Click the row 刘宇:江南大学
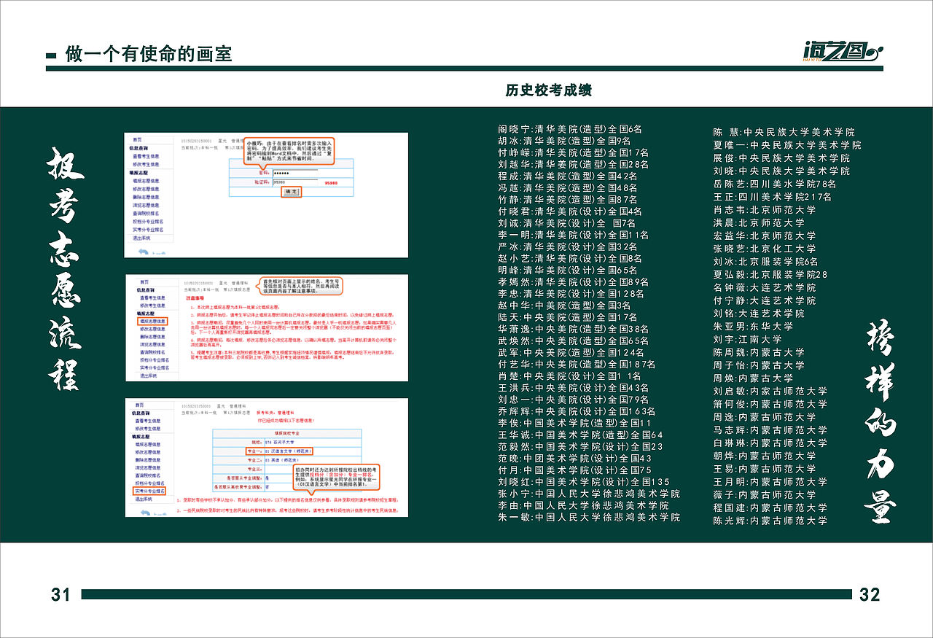This screenshot has width=933, height=638. tap(747, 339)
